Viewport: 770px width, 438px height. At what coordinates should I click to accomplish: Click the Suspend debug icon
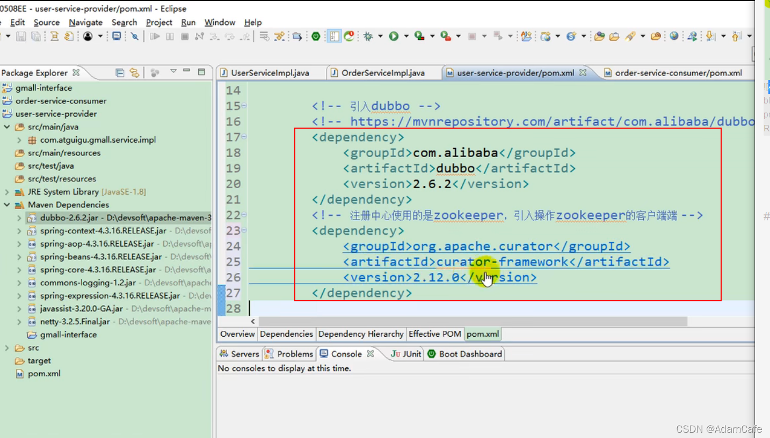coord(170,36)
